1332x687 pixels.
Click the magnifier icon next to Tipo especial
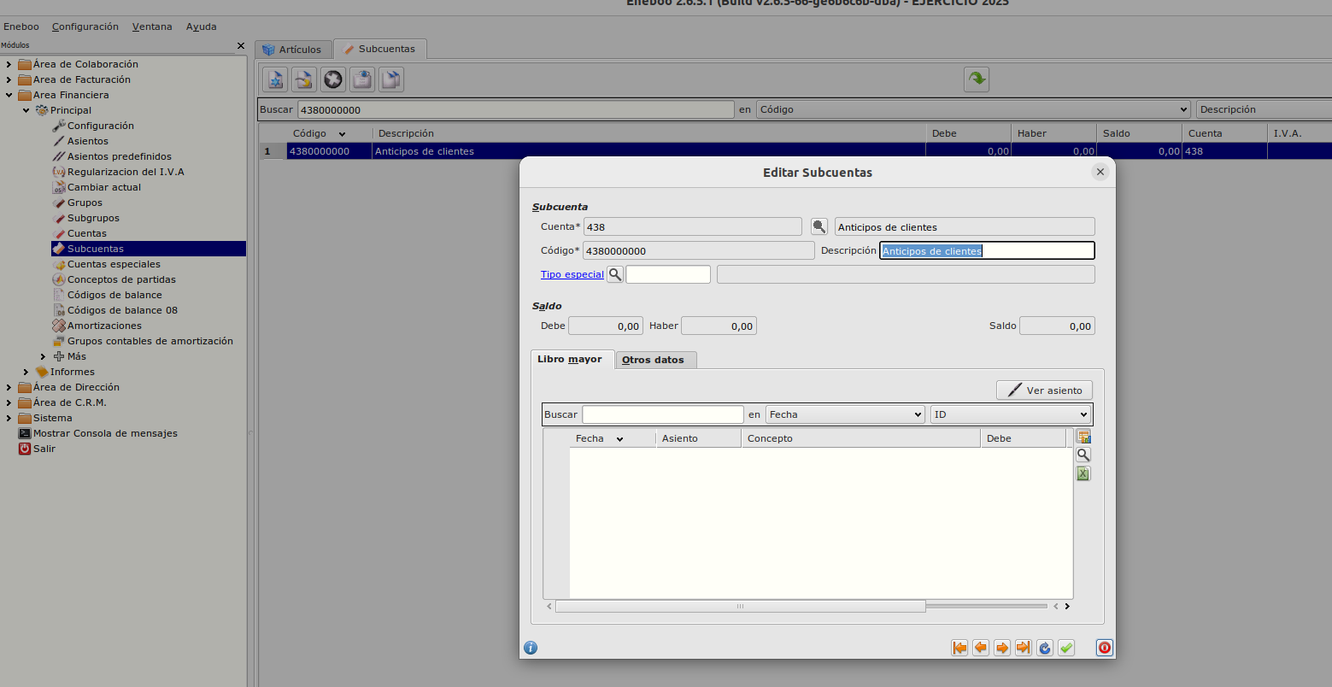pyautogui.click(x=615, y=274)
